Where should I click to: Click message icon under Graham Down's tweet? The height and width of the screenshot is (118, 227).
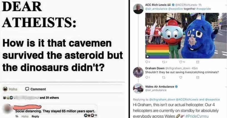pos(198,77)
